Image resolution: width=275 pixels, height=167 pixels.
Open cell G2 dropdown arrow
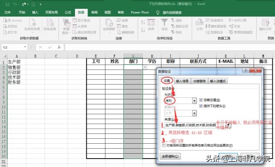pos(145,67)
